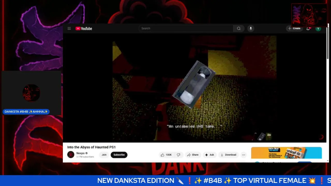Image resolution: width=331 pixels, height=186 pixels.
Task: Click the red avatar in the voice panel
Action: pyautogui.click(x=31, y=93)
